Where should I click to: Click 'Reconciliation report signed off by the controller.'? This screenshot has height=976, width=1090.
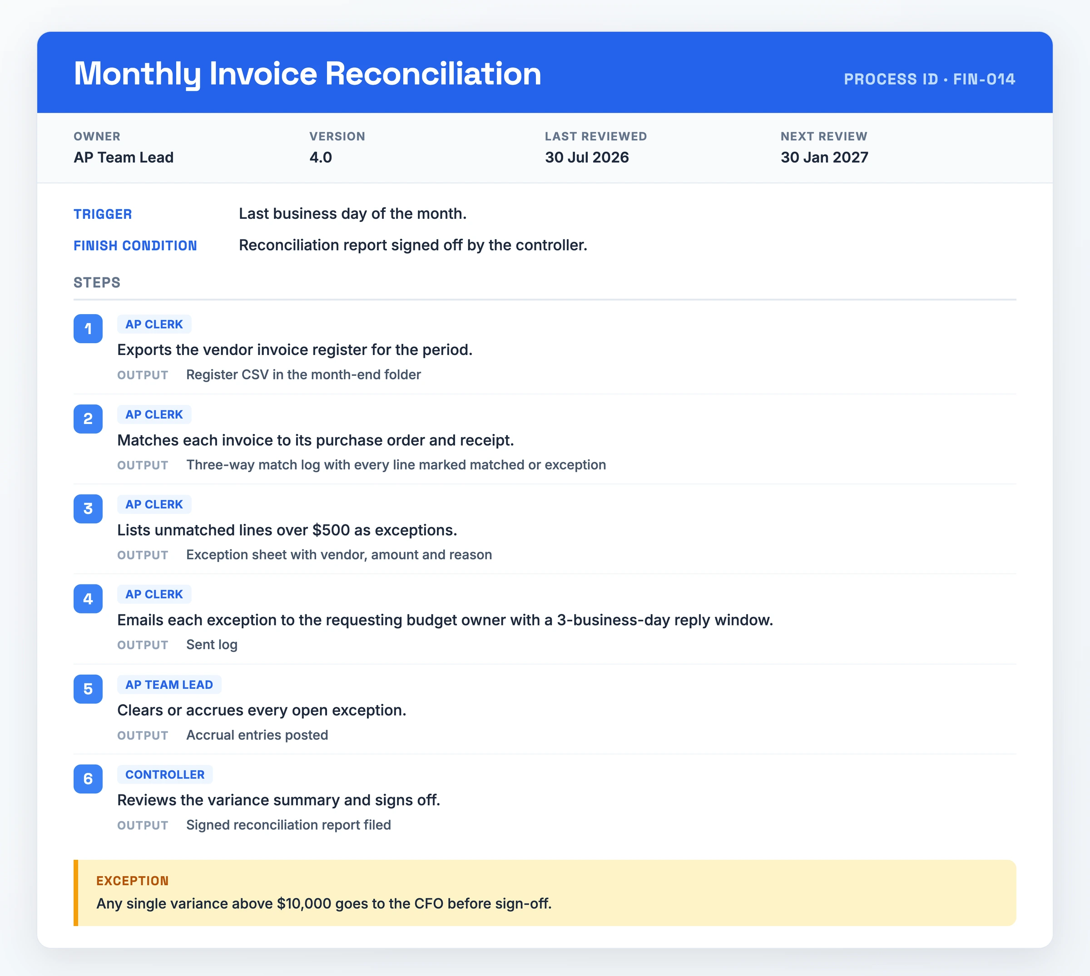pos(413,246)
